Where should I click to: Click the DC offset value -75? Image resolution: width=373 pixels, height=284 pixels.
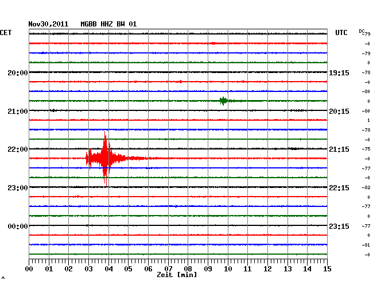[x=366, y=149]
